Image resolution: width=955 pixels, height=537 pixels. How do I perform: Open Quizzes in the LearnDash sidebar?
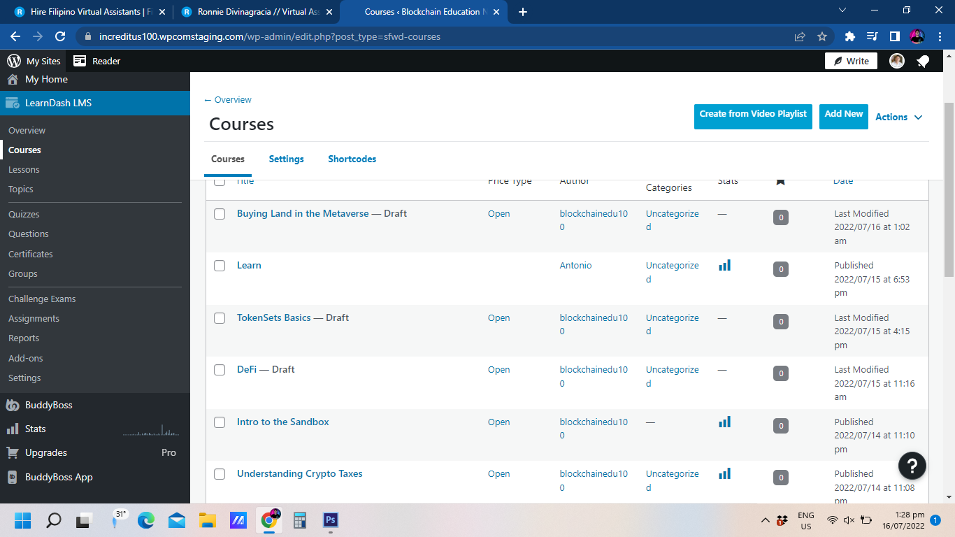click(x=24, y=214)
